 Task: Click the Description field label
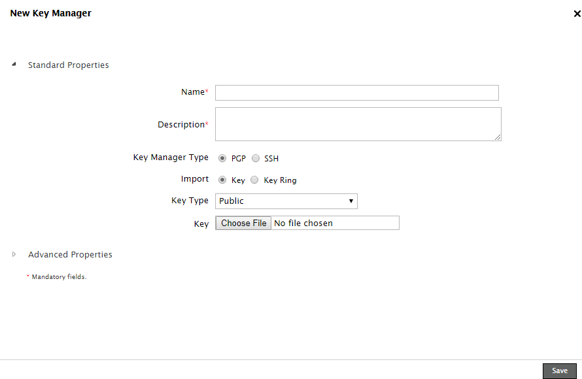[x=181, y=125]
